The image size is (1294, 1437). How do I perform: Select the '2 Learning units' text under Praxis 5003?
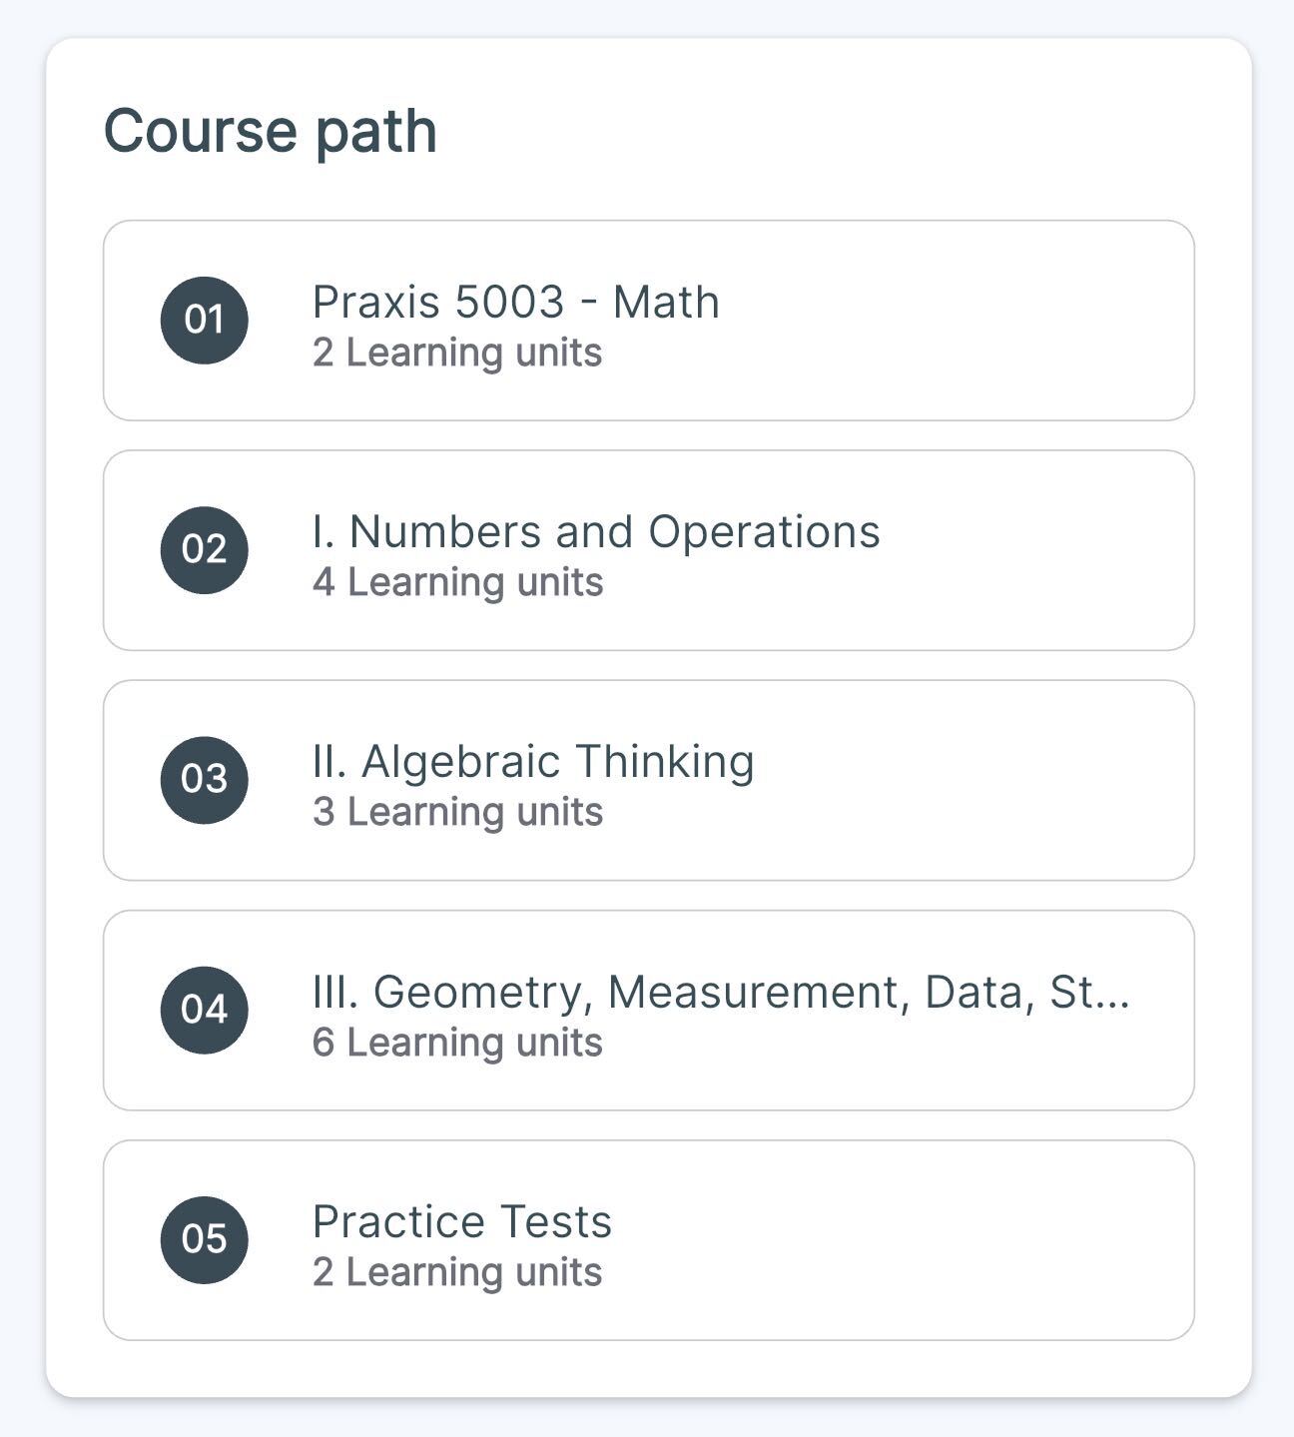pos(457,353)
